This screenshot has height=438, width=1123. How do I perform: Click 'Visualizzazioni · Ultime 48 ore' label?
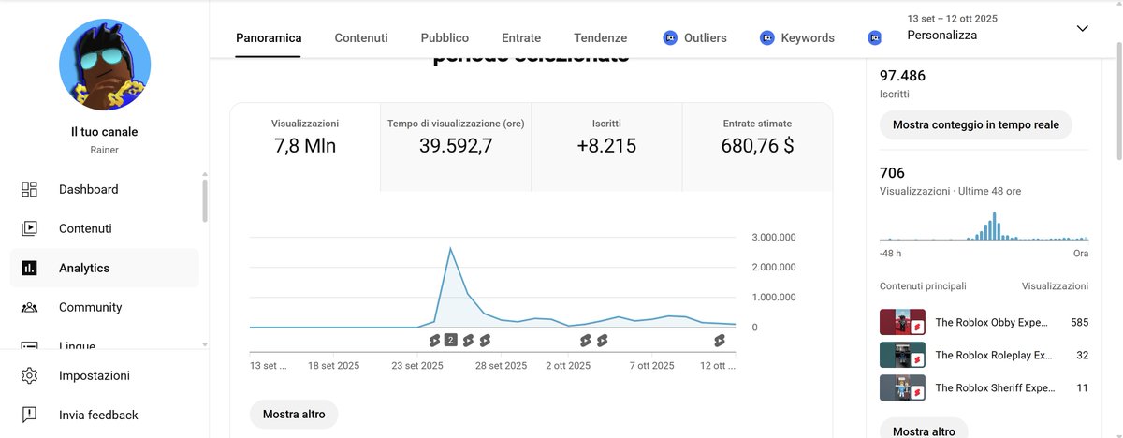tap(950, 191)
